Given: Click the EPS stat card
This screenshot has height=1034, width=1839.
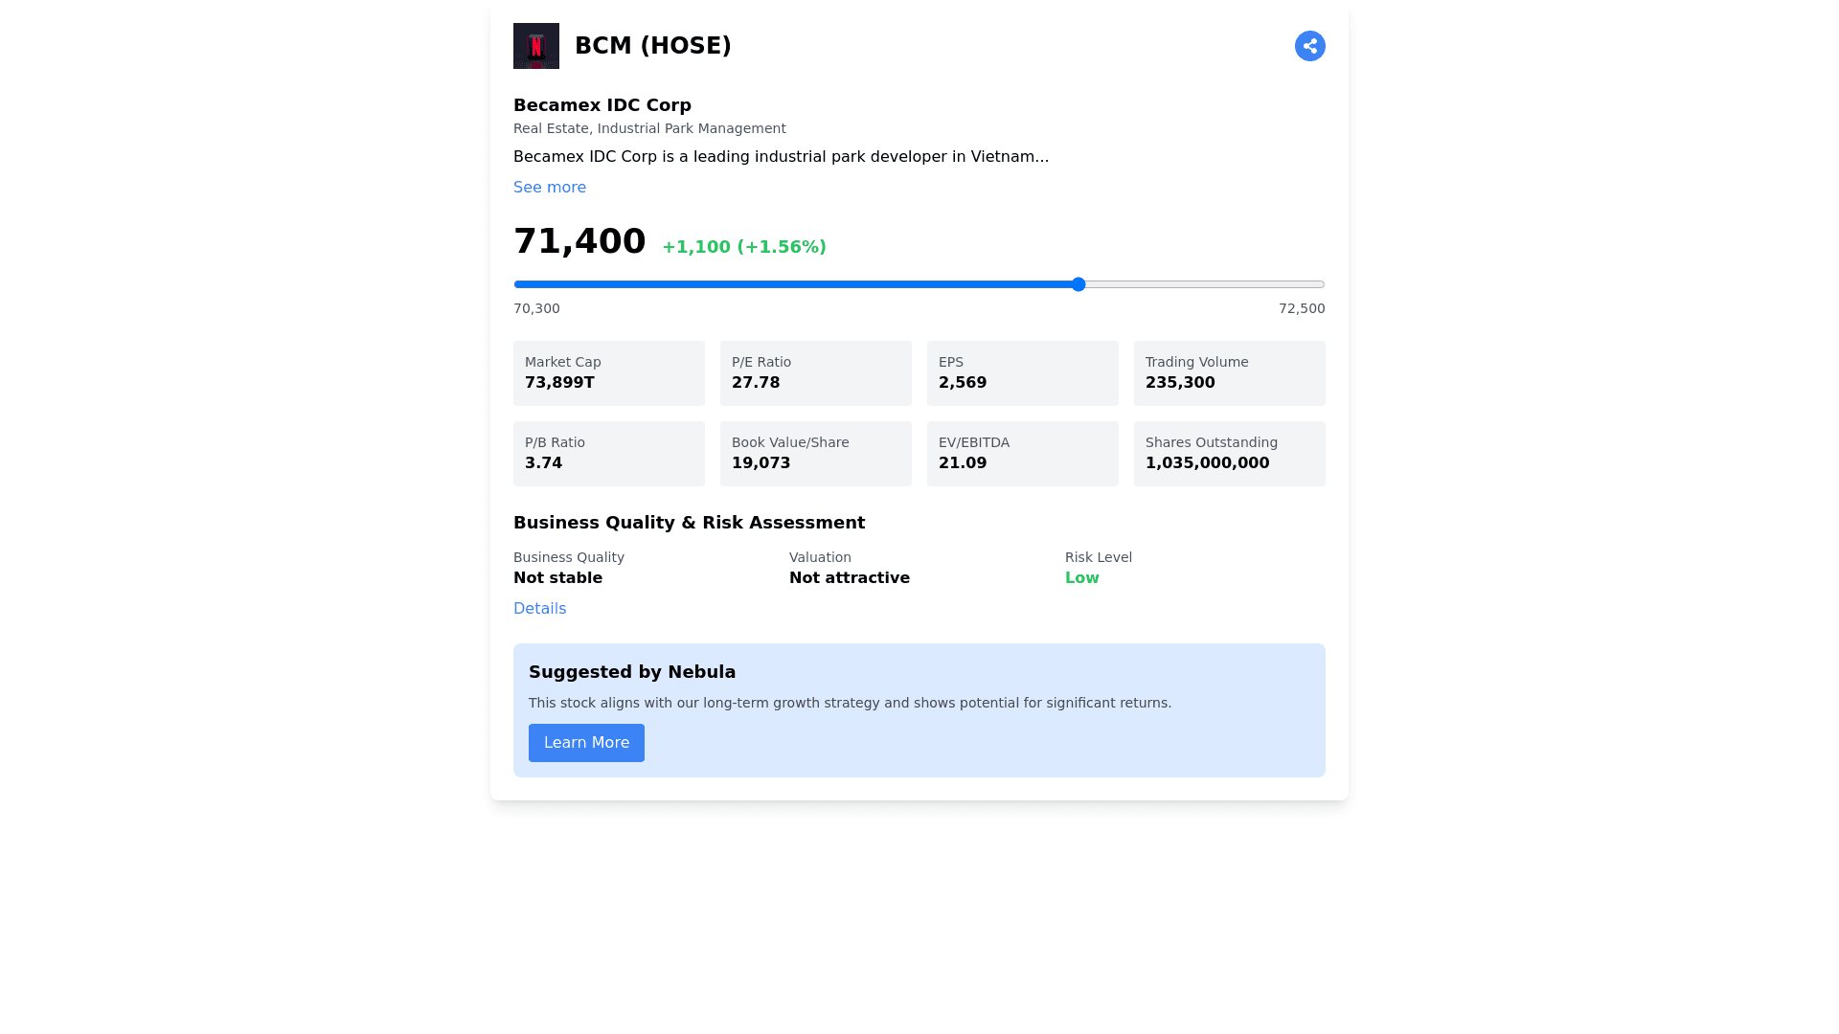Looking at the screenshot, I should (1023, 373).
